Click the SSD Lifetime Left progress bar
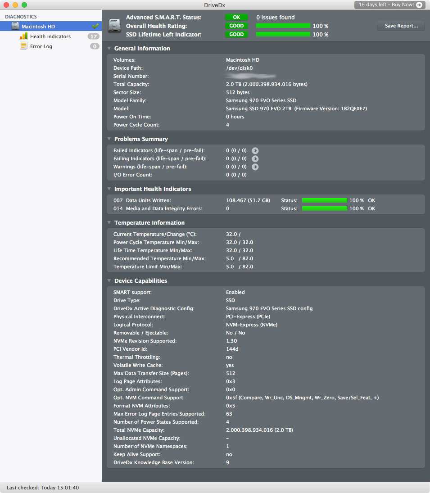The image size is (430, 493). tap(283, 34)
